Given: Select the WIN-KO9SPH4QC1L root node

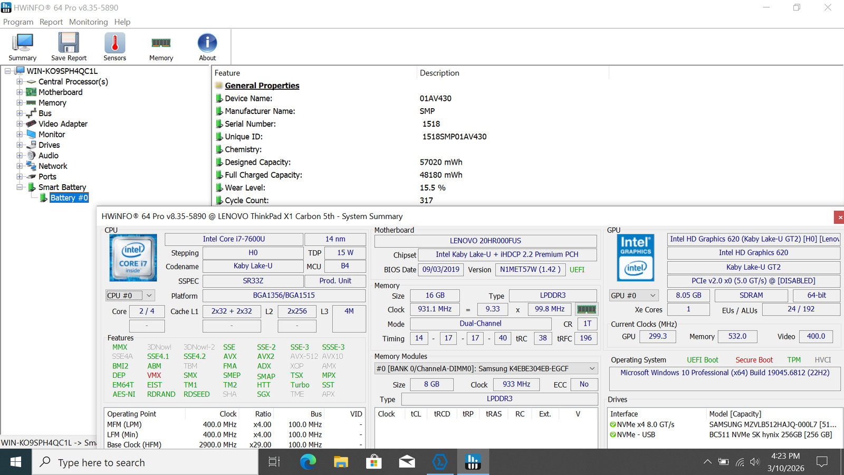Looking at the screenshot, I should pyautogui.click(x=62, y=71).
